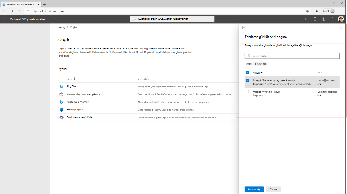This screenshot has height=194, width=347.
Task: Open the browser collections icon
Action: [316, 11]
